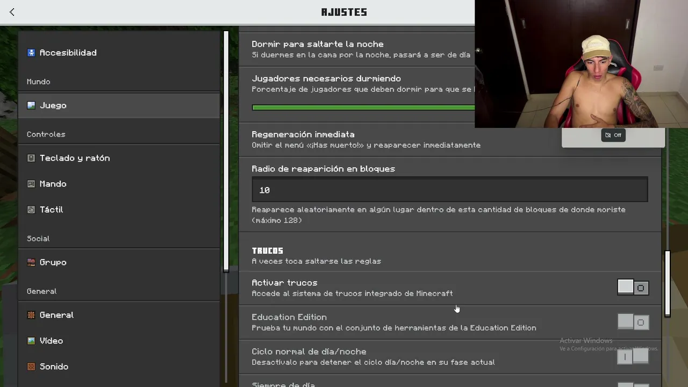Toggle the Education Edition switch
Screen dimensions: 688x387
(x=633, y=322)
